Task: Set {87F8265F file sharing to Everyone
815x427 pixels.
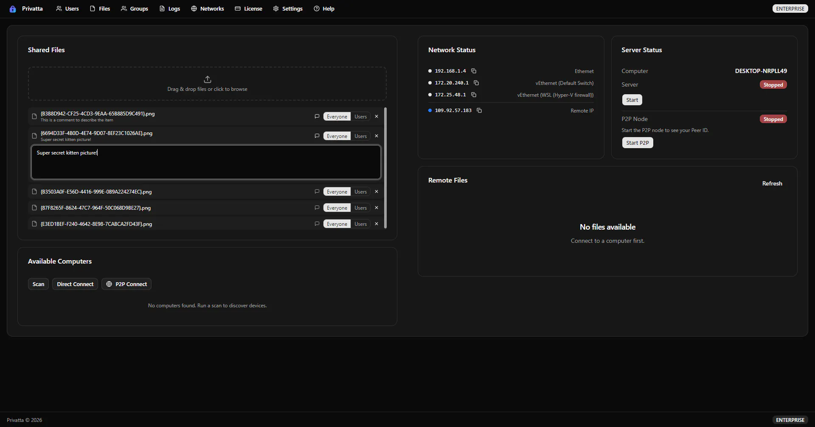Action: tap(337, 208)
